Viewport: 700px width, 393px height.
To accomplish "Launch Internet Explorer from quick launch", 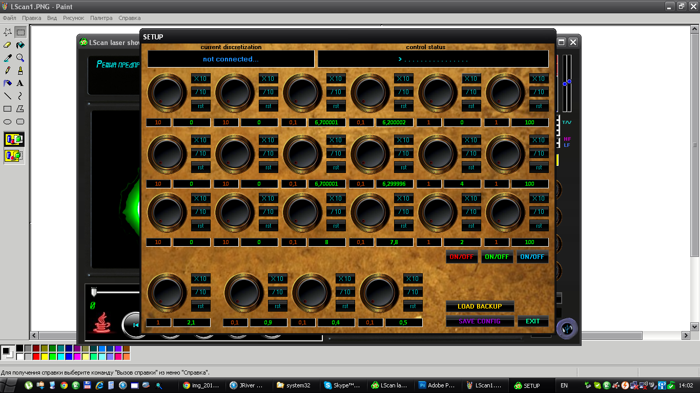I will coord(99,385).
